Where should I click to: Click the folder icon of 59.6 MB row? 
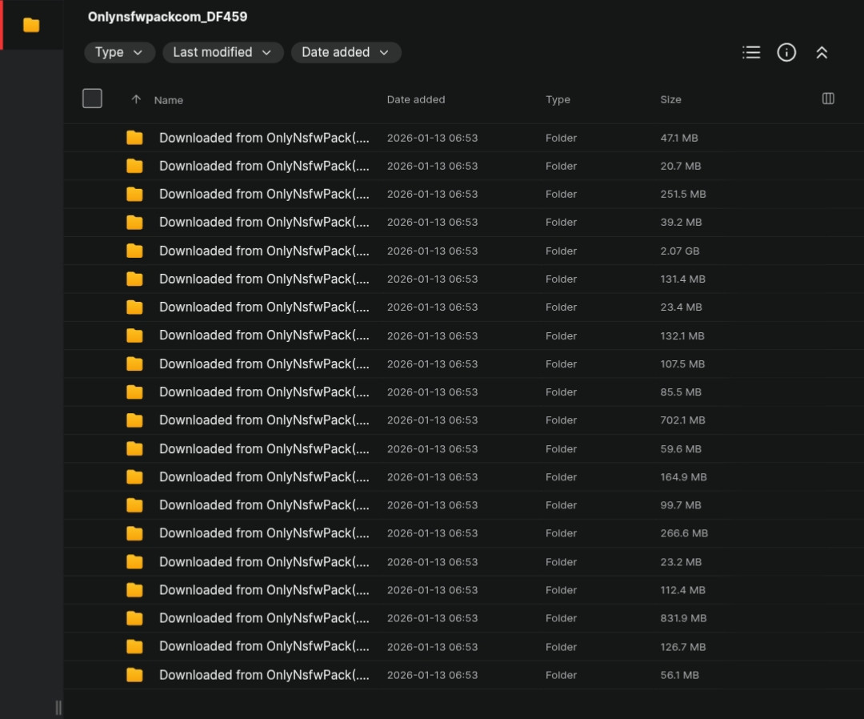coord(134,449)
